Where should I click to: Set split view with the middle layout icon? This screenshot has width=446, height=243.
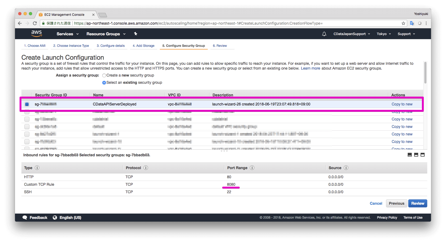pyautogui.click(x=416, y=155)
